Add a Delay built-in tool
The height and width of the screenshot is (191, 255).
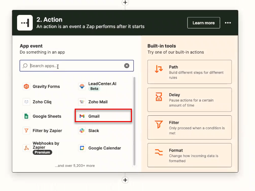point(189,100)
